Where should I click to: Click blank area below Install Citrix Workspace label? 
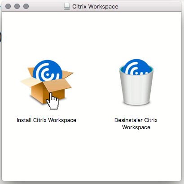point(46,149)
